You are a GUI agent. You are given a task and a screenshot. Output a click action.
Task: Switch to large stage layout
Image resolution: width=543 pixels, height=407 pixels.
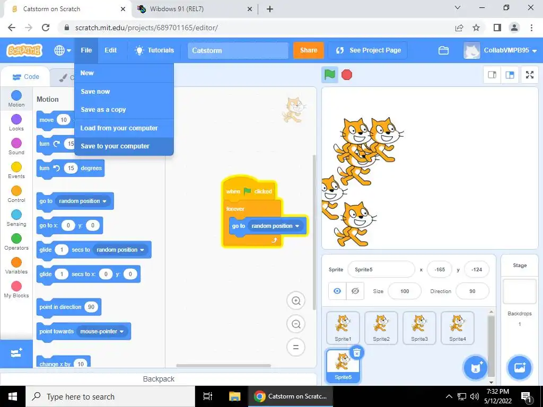click(x=510, y=75)
